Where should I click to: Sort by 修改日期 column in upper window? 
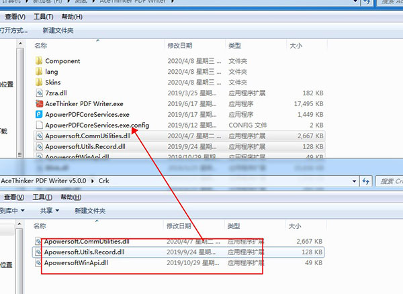coord(179,46)
